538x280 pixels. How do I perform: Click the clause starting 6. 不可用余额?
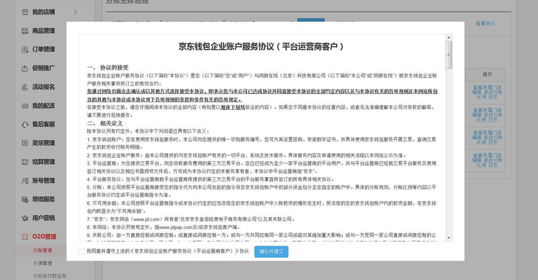click(x=262, y=207)
